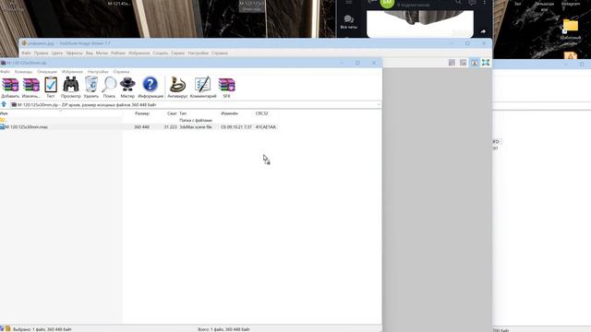Open the Команды menu in WinRAR

click(x=23, y=72)
